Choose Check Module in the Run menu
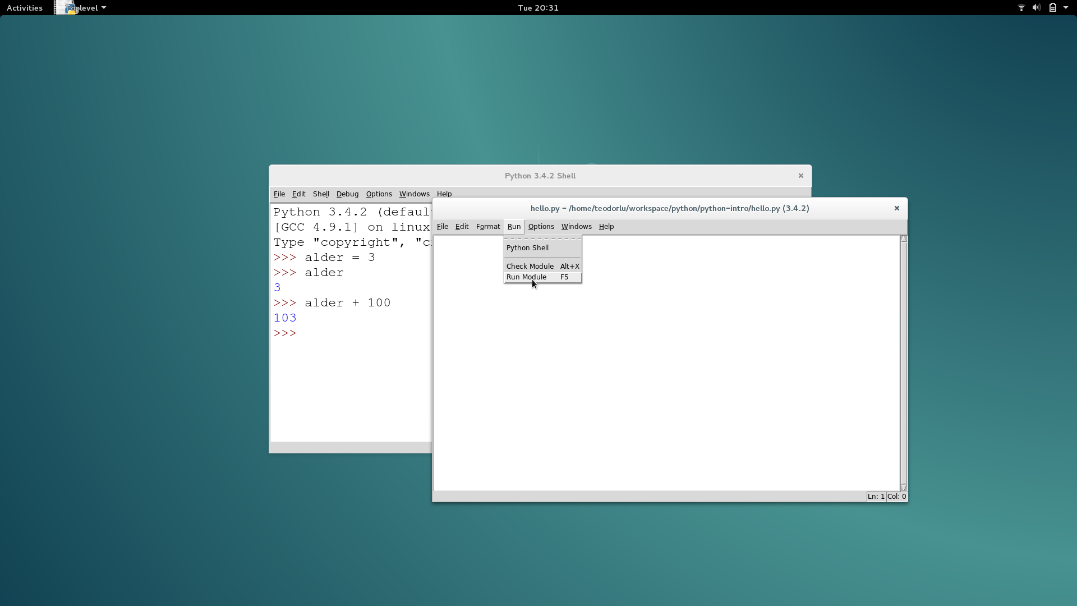1077x606 pixels. 530,267
